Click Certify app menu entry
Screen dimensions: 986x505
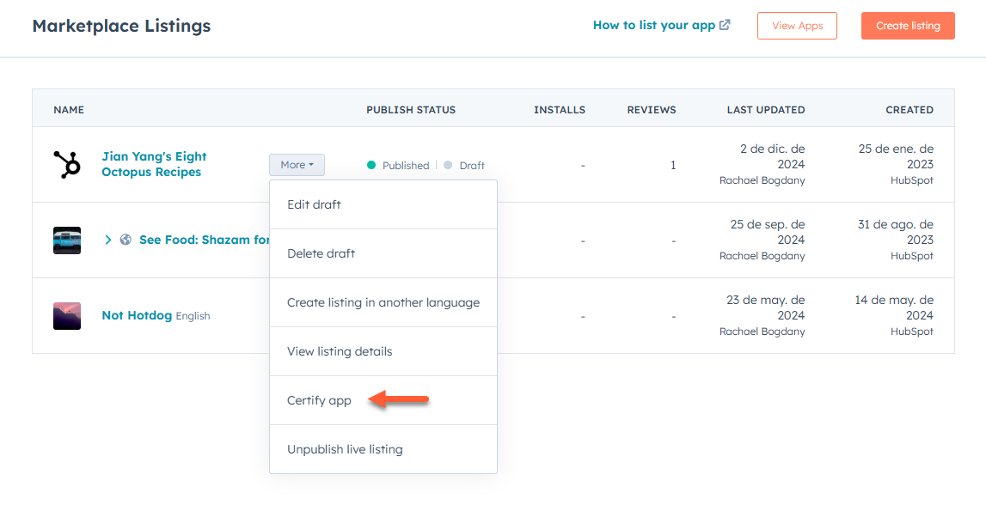(319, 400)
